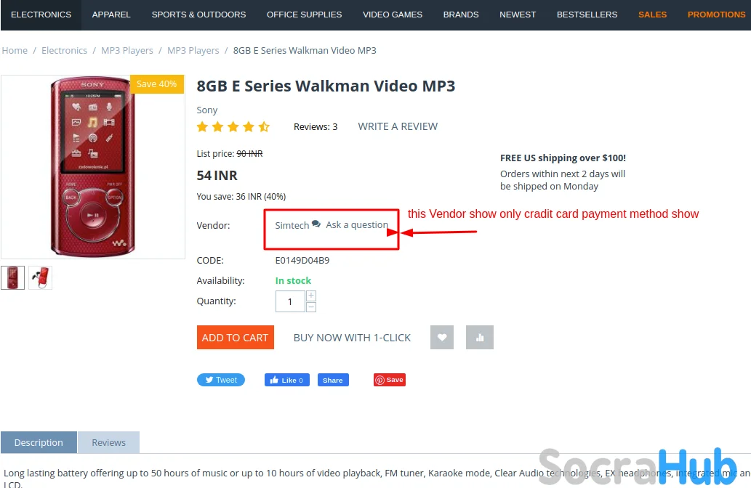The image size is (751, 488).
Task: Click the Ask a question speech bubble icon
Action: 316,224
